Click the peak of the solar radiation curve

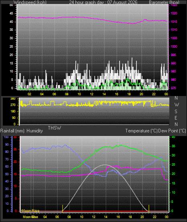pos(105,165)
